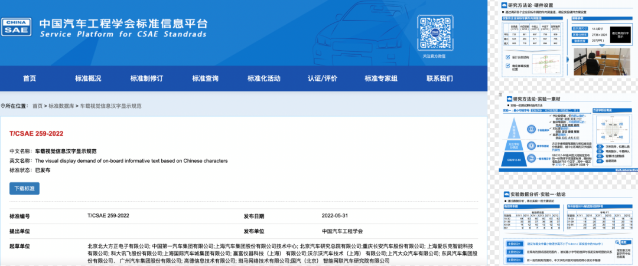Click the WeChat QR code image
638x266 pixels.
tap(435, 33)
